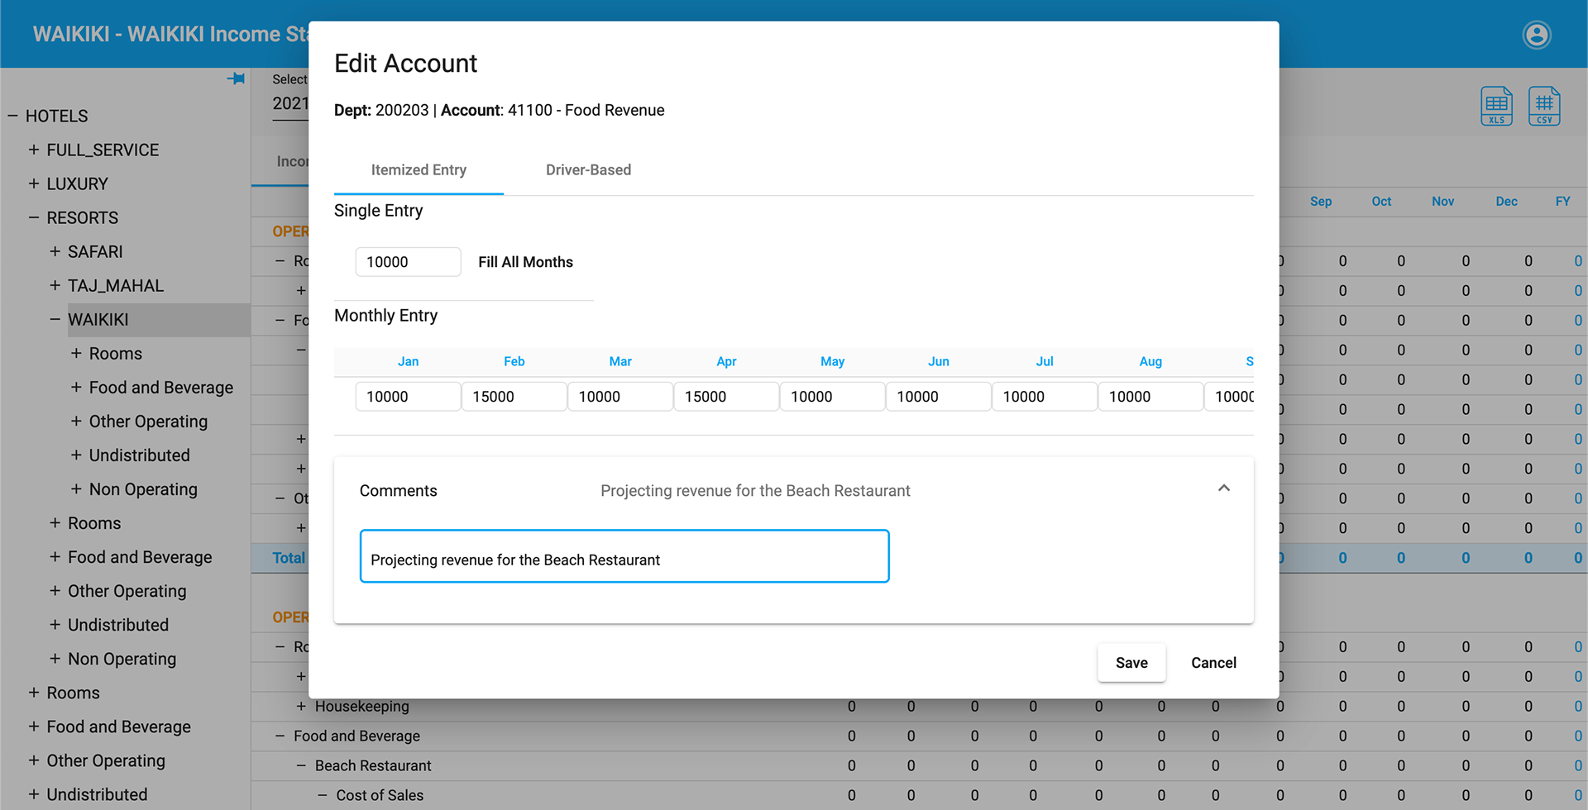
Task: Collapse the Comments panel chevron
Action: pos(1224,488)
